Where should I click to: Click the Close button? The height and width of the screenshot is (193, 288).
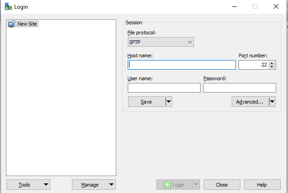pyautogui.click(x=222, y=185)
